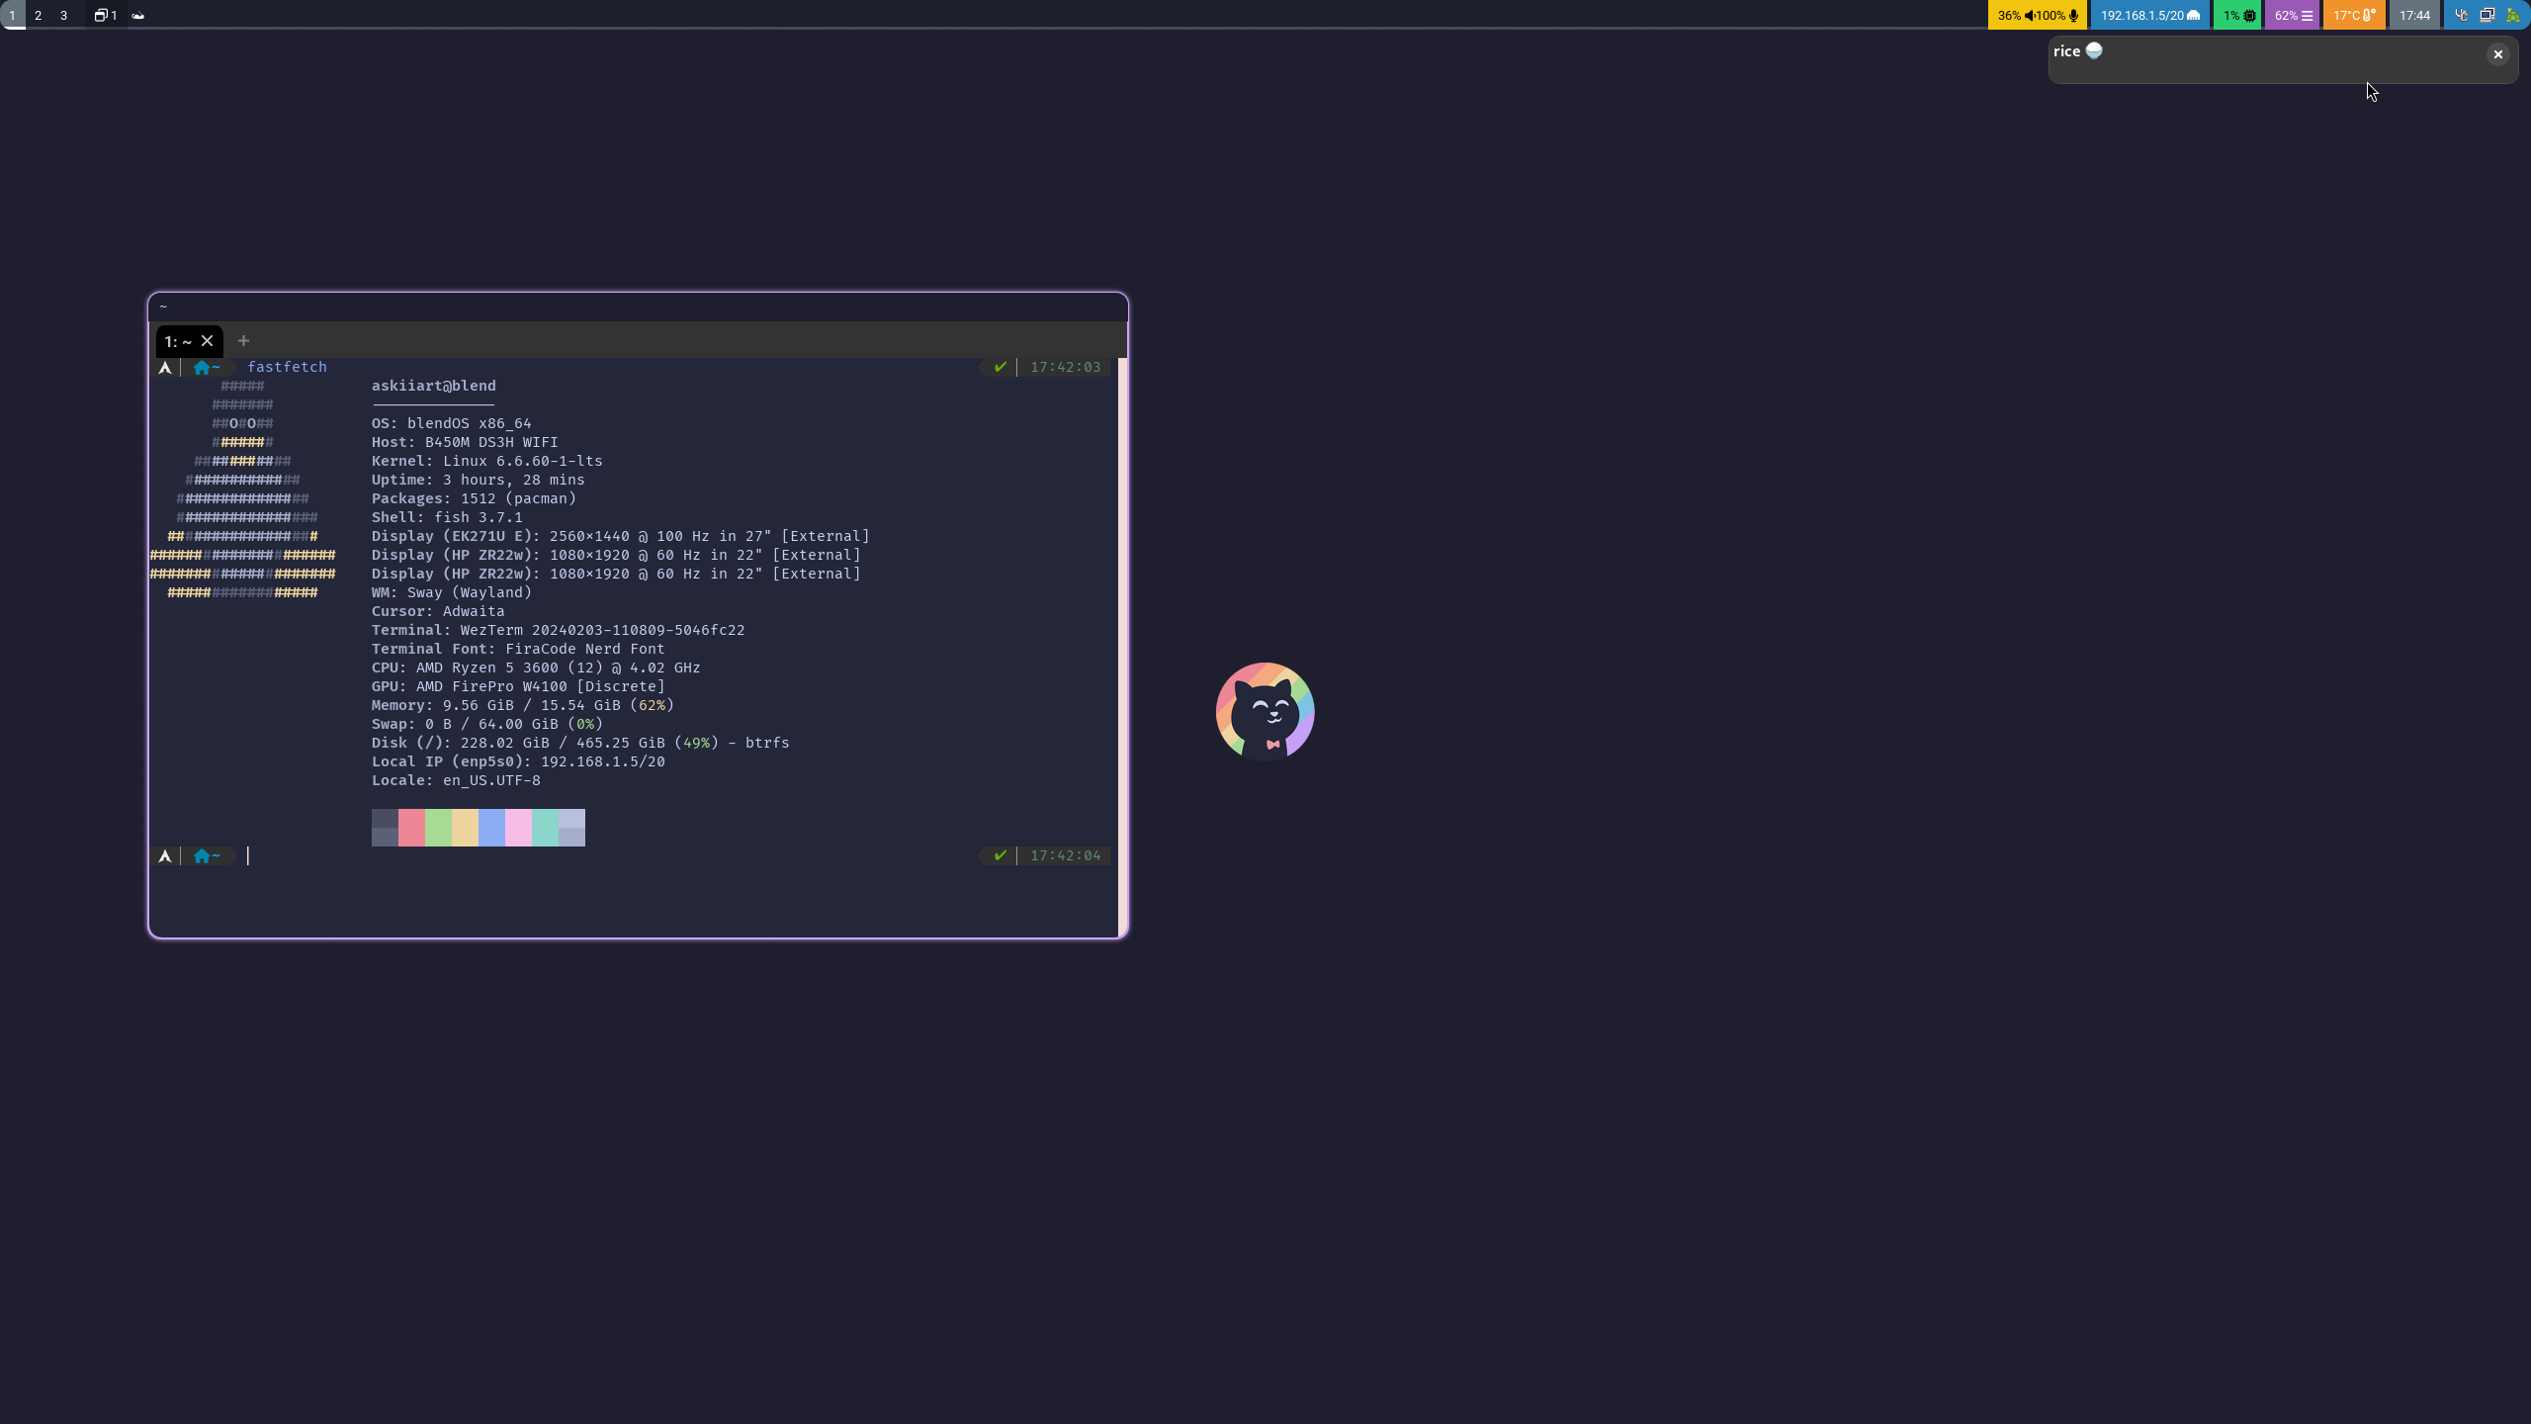Click the small scratchpad icon beside window count
The width and height of the screenshot is (2531, 1424).
(x=138, y=15)
